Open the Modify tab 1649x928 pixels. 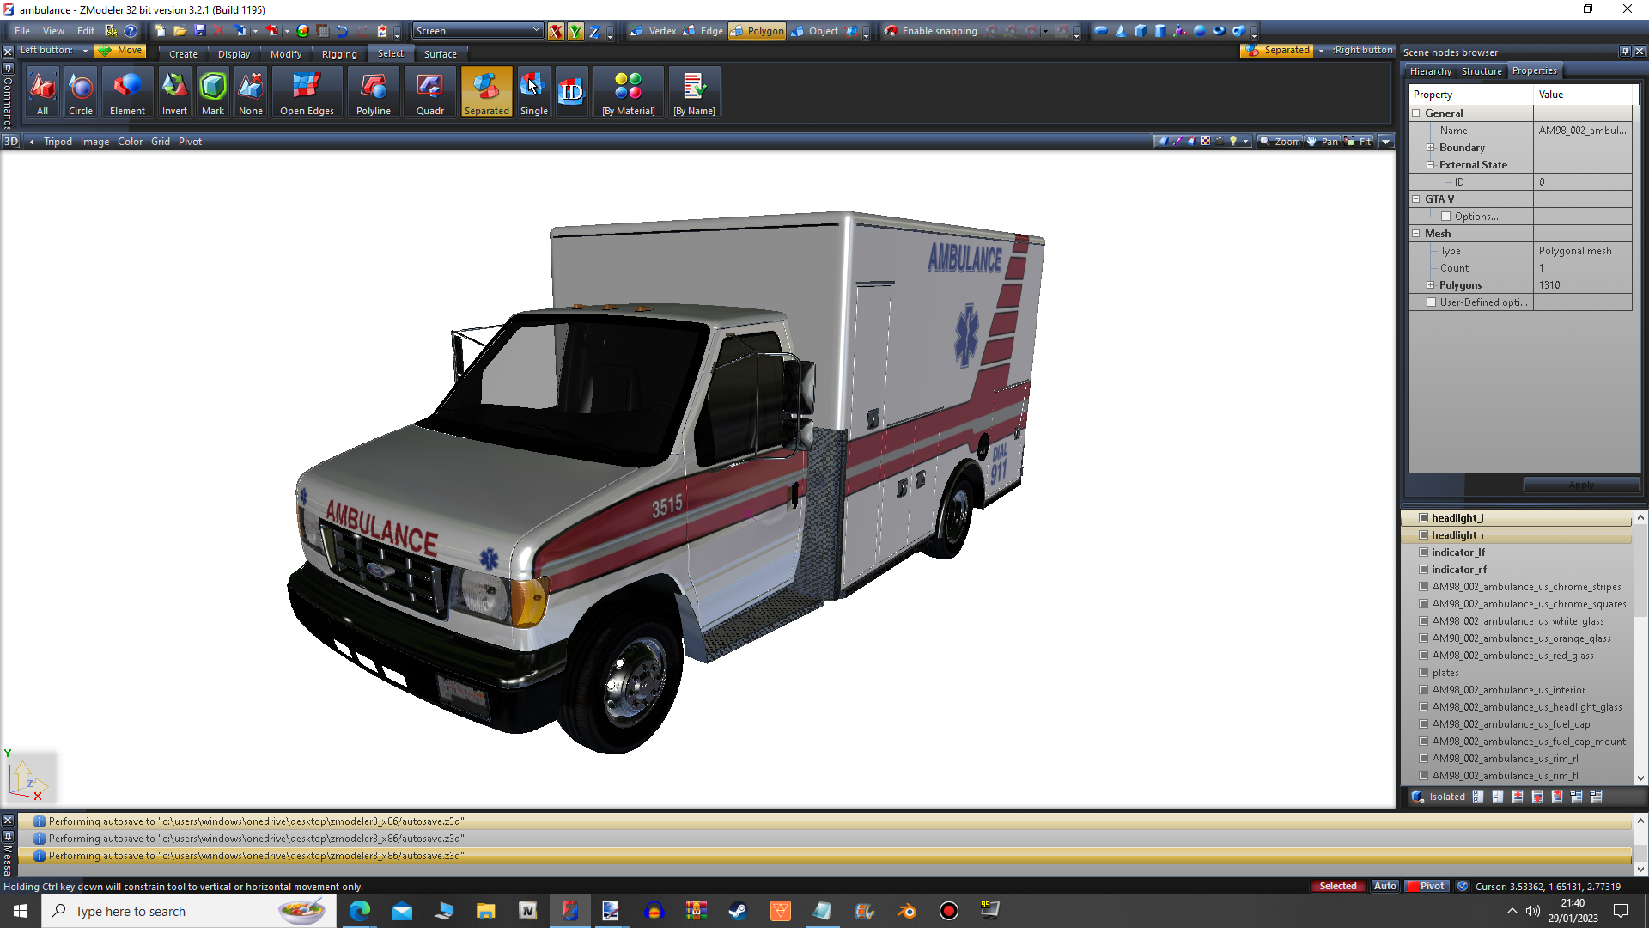click(286, 54)
